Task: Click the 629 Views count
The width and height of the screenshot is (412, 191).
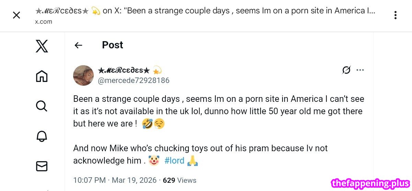Action: click(180, 180)
